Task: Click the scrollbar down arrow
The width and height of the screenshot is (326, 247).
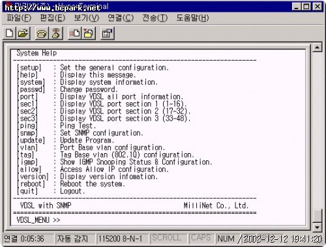Action: coord(317,227)
